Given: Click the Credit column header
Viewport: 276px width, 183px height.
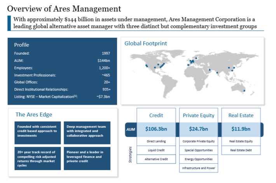Looking at the screenshot, I should (156, 115).
